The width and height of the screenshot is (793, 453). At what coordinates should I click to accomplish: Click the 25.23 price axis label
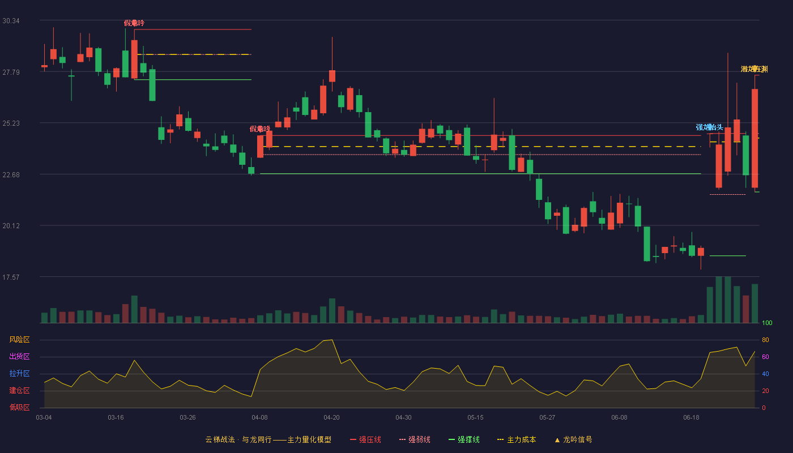point(11,123)
